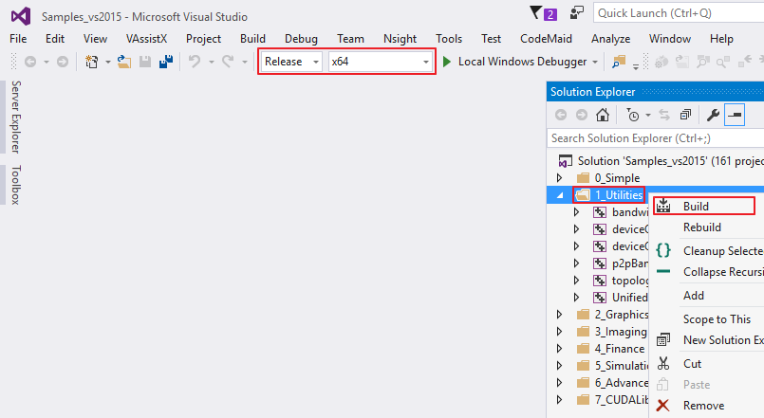Expand the 4_Finance folder

click(559, 349)
